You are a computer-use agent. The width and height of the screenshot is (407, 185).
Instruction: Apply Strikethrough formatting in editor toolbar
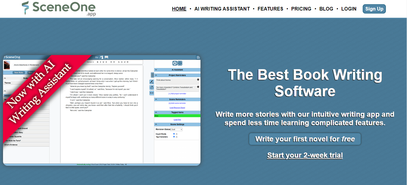tap(106, 62)
